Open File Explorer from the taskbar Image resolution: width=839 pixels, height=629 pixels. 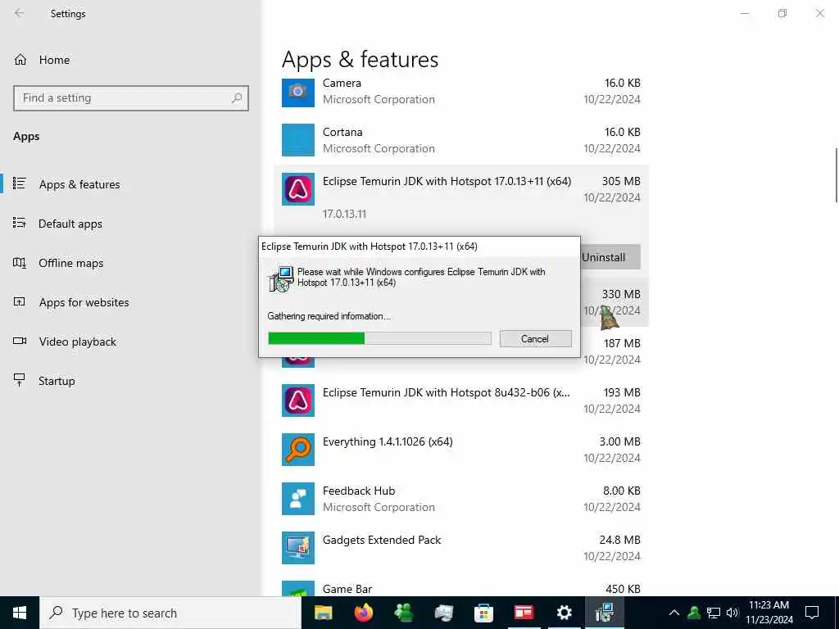click(x=323, y=613)
